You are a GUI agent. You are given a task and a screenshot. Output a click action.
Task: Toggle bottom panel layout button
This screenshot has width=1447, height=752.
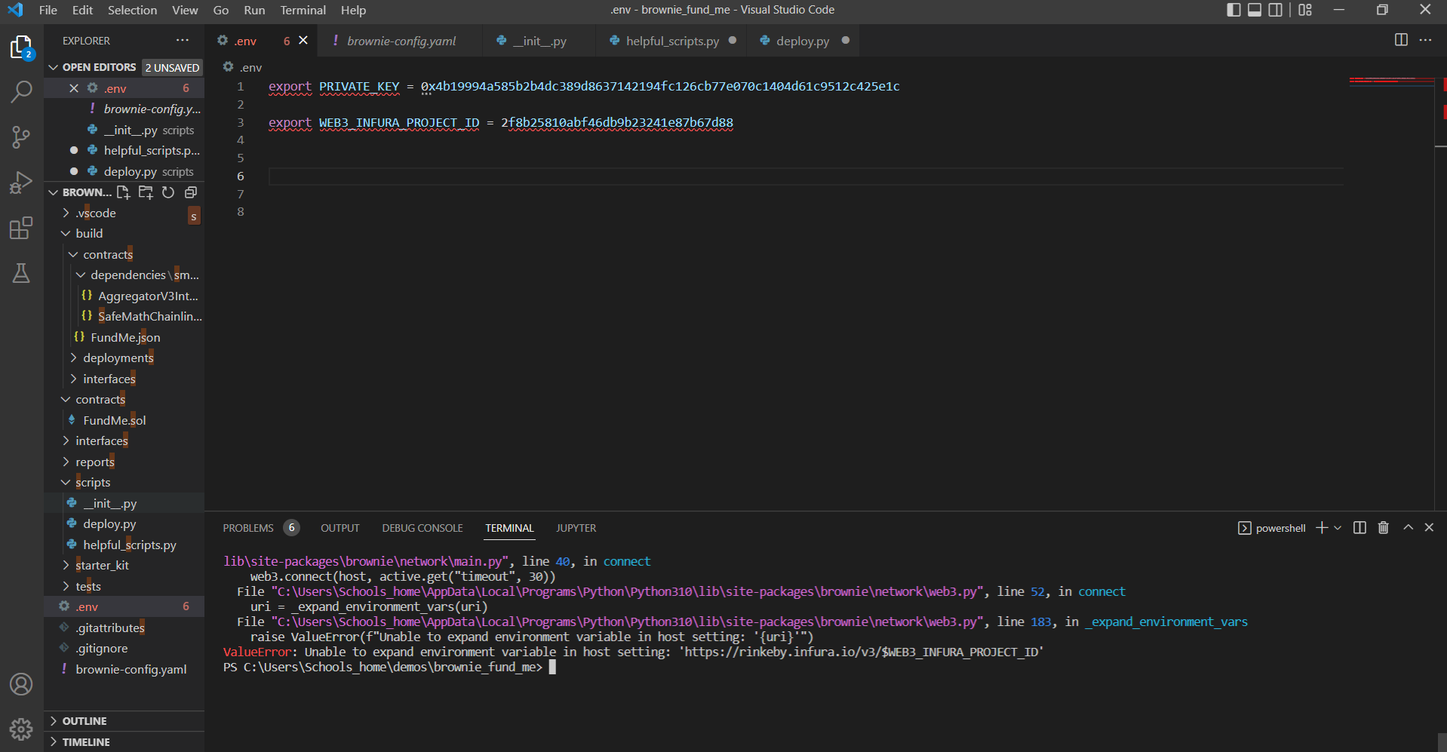[1255, 10]
